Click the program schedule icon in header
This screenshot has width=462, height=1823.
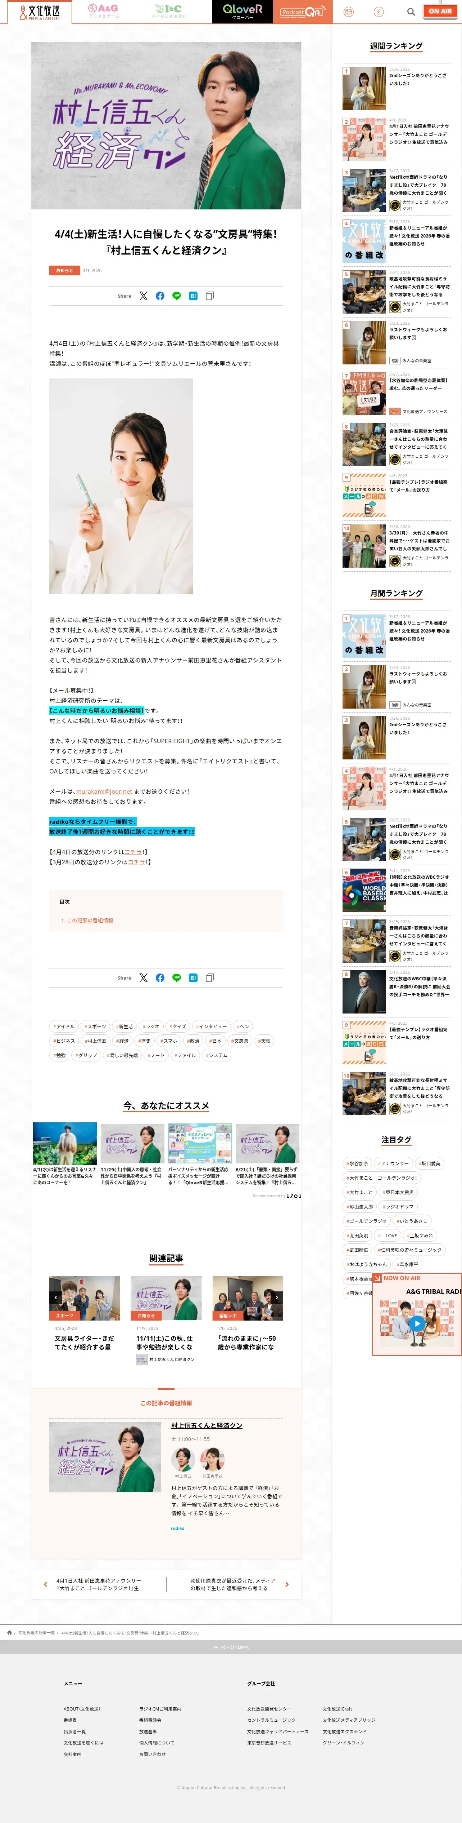tap(348, 11)
